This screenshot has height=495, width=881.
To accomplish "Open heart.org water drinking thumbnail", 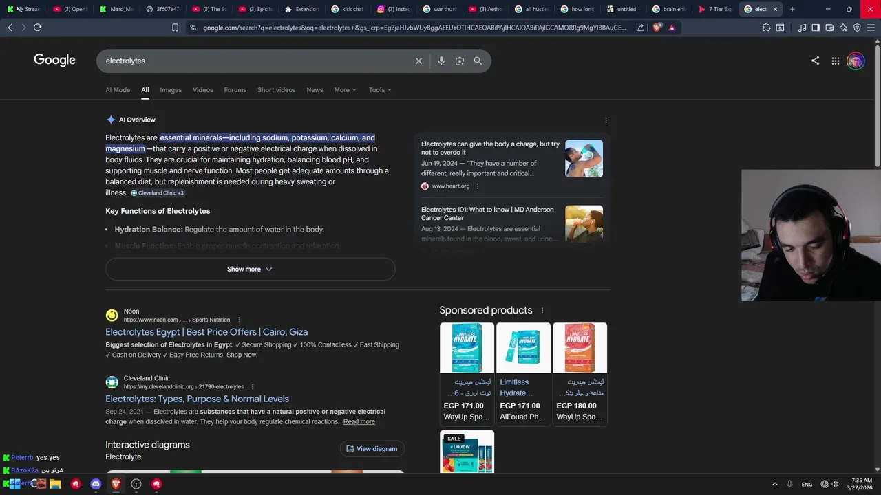I will (584, 159).
